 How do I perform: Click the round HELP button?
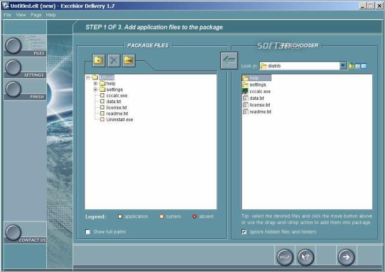click(x=285, y=258)
